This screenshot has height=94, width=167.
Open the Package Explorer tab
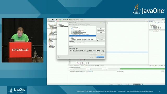(52, 21)
